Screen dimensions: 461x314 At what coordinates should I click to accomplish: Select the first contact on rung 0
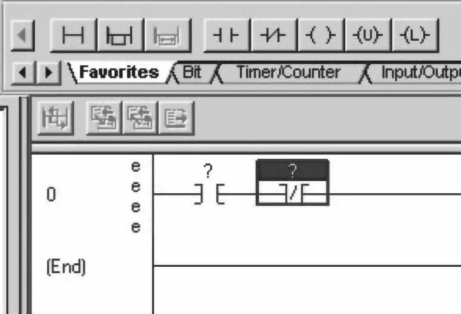pos(207,195)
